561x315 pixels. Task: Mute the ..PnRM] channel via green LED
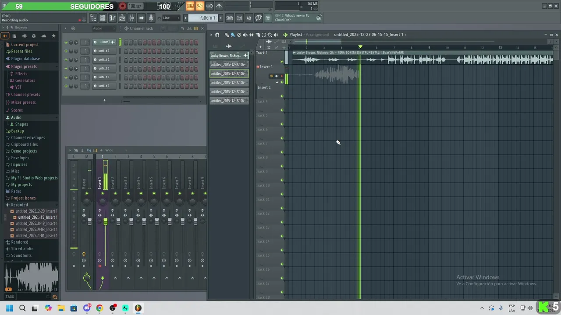pyautogui.click(x=66, y=42)
